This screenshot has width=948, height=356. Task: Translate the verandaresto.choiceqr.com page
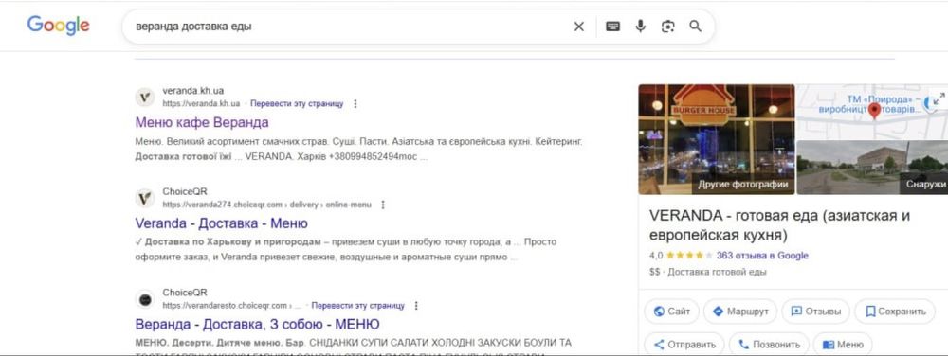(x=358, y=305)
